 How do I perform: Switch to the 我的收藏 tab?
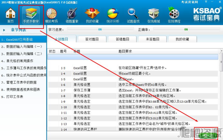[x=182, y=39]
